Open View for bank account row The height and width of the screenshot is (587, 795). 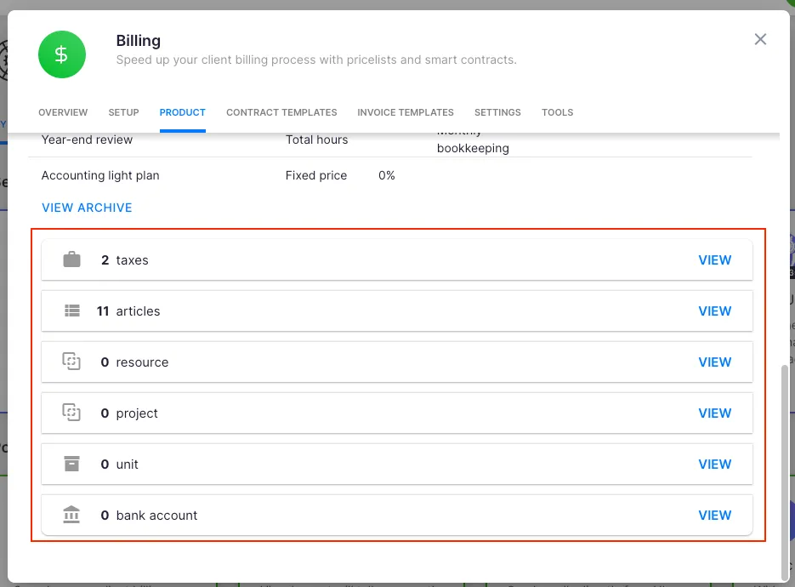coord(714,516)
